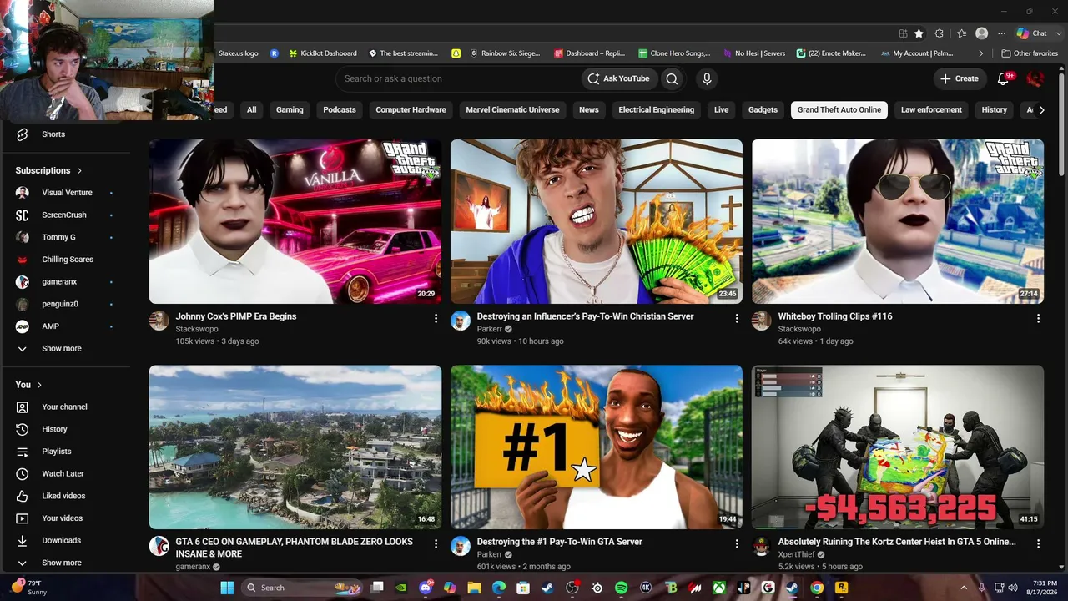Open KickBot Dashboard bookmark

tap(322, 53)
